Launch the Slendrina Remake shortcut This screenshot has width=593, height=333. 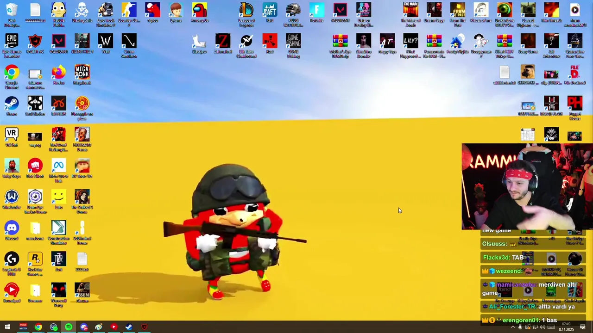(364, 46)
